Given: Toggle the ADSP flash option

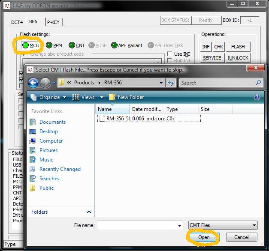Looking at the screenshot, I should coord(97,45).
